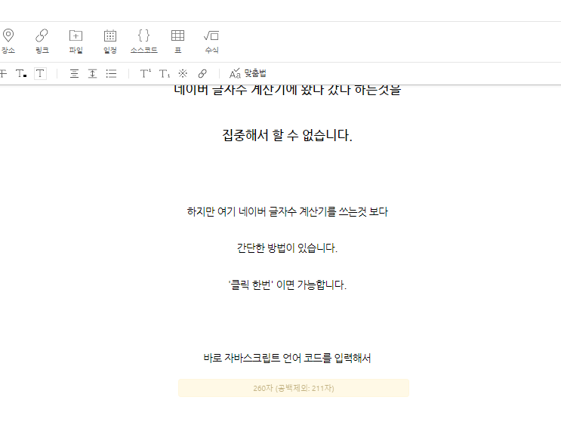Insert a table using 표 icon
The image size is (561, 434).
178,41
